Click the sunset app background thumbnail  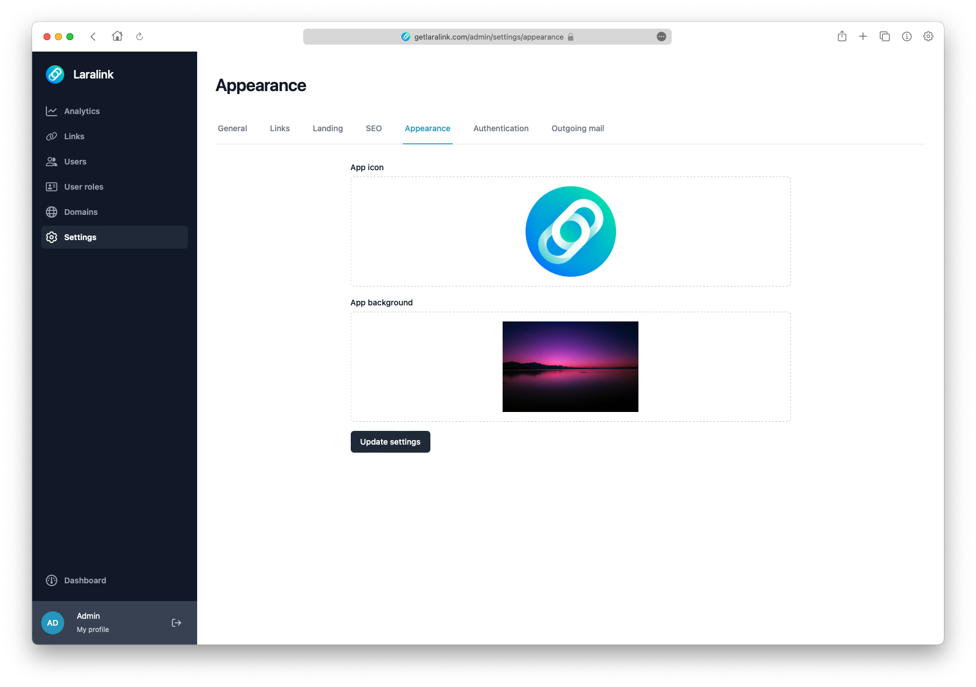pyautogui.click(x=570, y=367)
